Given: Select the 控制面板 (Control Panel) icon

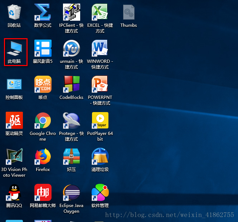Looking at the screenshot, I should 14,84.
